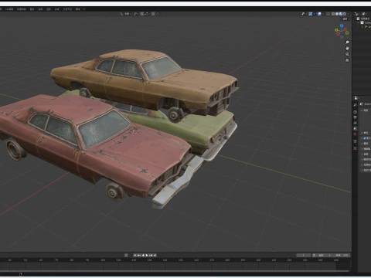Toggle the preview range clock icon
The image size is (371, 278).
point(314,255)
